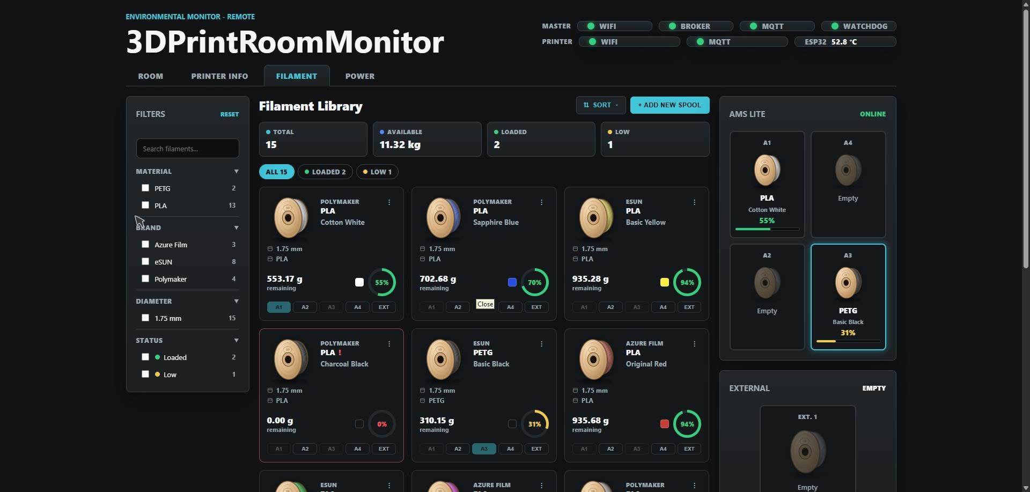This screenshot has height=492, width=1030.
Task: Open the FILAMENT tab
Action: click(x=297, y=76)
